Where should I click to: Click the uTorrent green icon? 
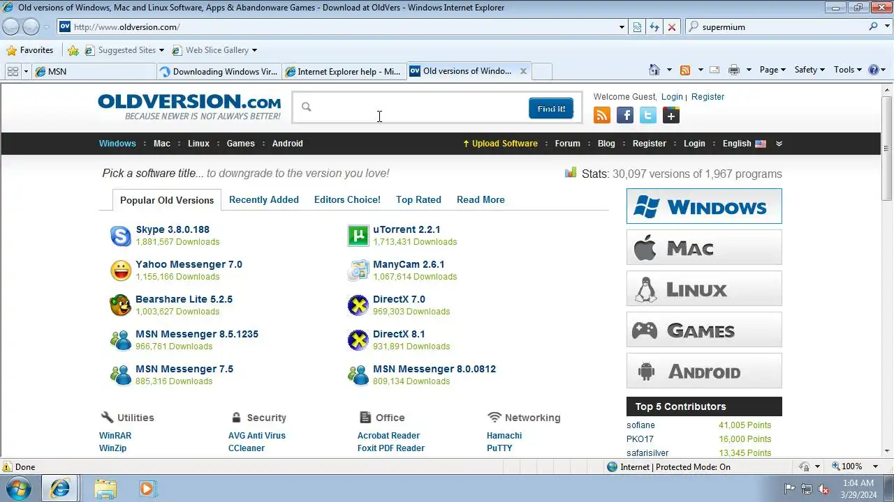[358, 236]
